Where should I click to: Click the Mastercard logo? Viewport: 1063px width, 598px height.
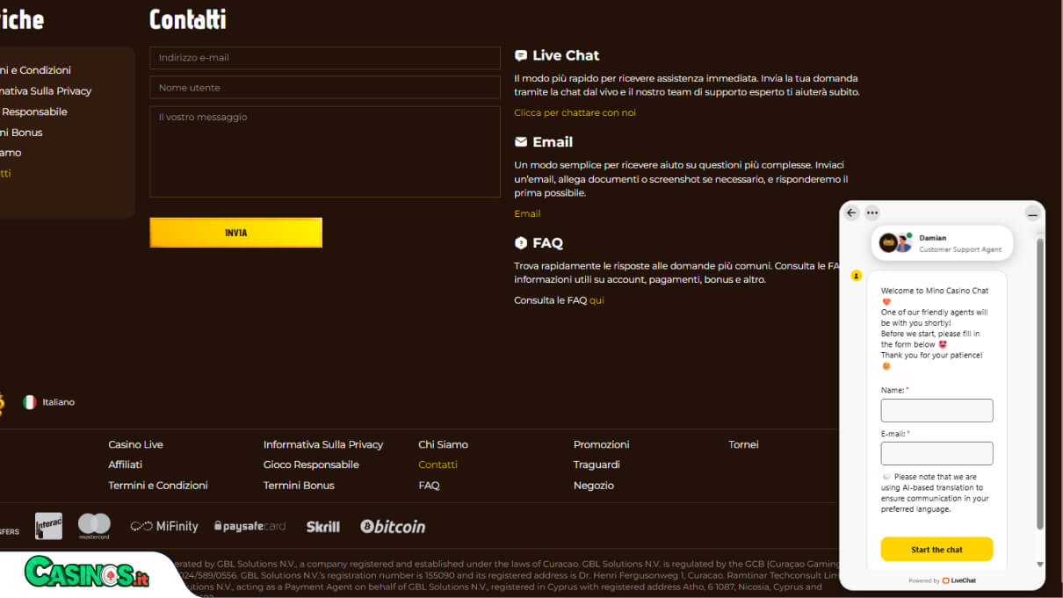tap(94, 526)
